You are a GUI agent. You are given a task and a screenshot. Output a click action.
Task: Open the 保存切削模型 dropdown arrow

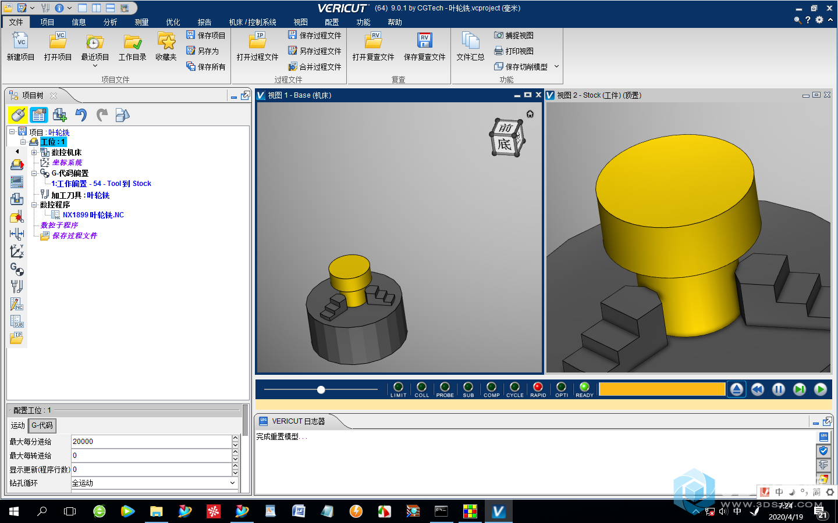(x=556, y=66)
